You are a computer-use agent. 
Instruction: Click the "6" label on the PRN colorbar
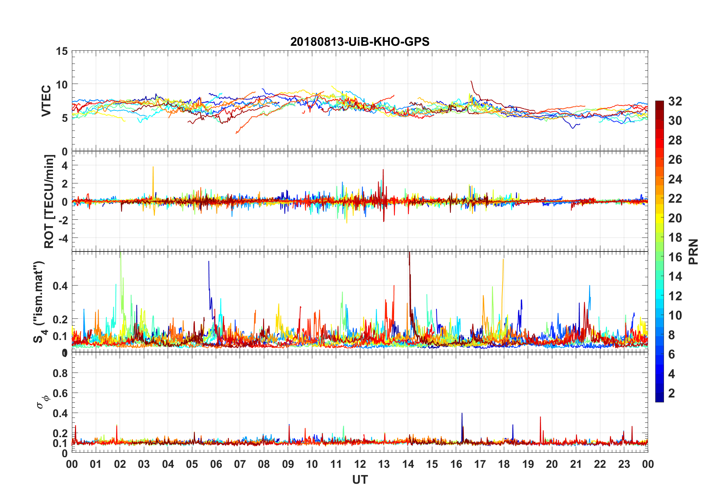click(672, 354)
